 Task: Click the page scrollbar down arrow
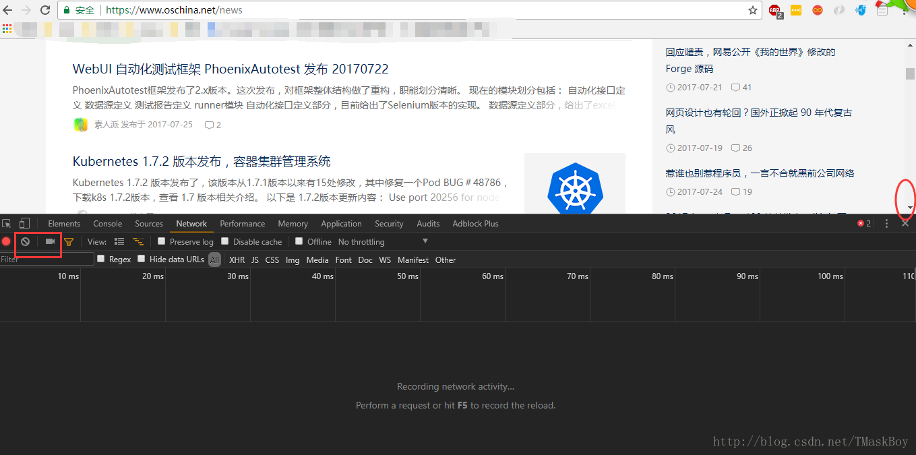[x=910, y=208]
